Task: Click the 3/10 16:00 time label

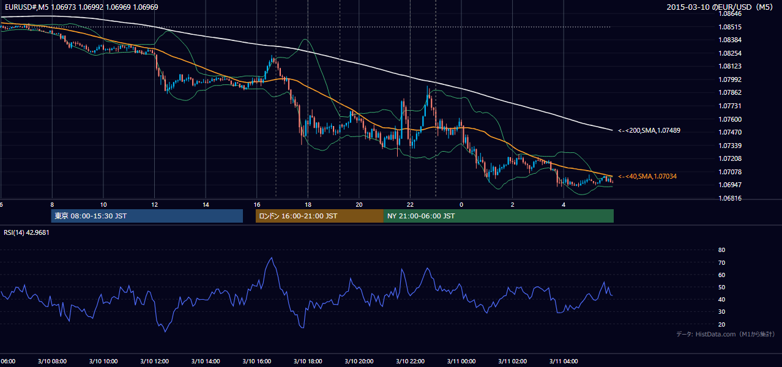Action: (x=256, y=361)
